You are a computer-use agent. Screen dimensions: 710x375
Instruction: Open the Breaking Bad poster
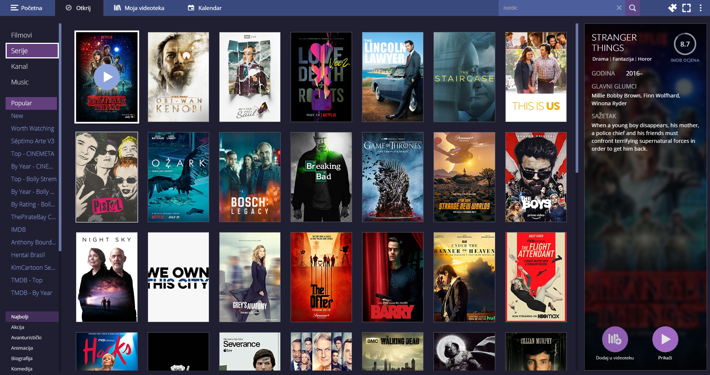[x=321, y=177]
